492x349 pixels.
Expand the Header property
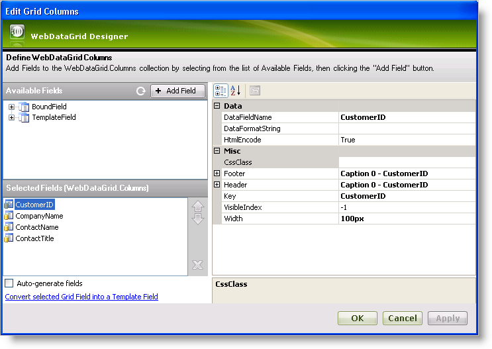217,185
